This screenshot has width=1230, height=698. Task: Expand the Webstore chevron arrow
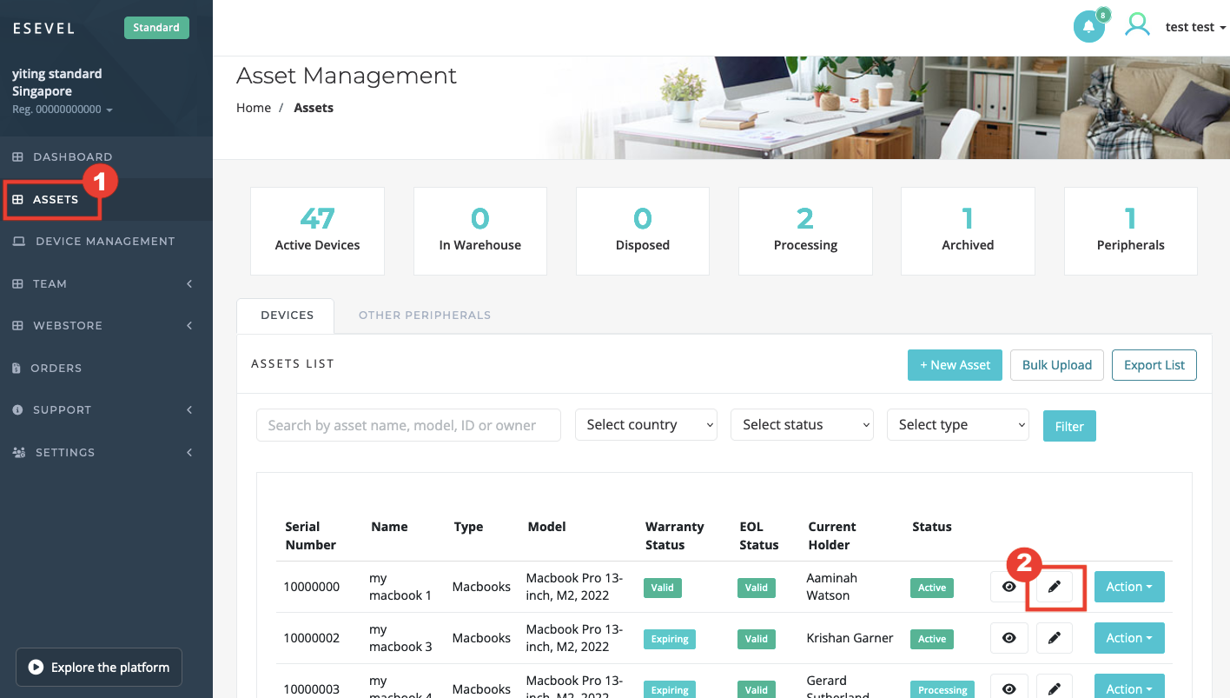(189, 326)
